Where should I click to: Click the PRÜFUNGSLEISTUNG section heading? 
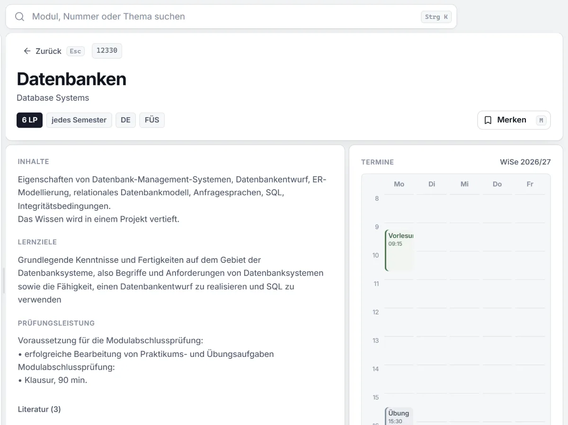(56, 323)
